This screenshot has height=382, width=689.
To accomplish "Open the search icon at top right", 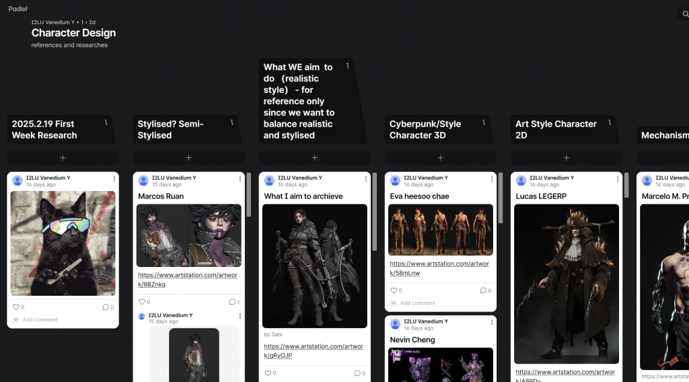I will [685, 14].
